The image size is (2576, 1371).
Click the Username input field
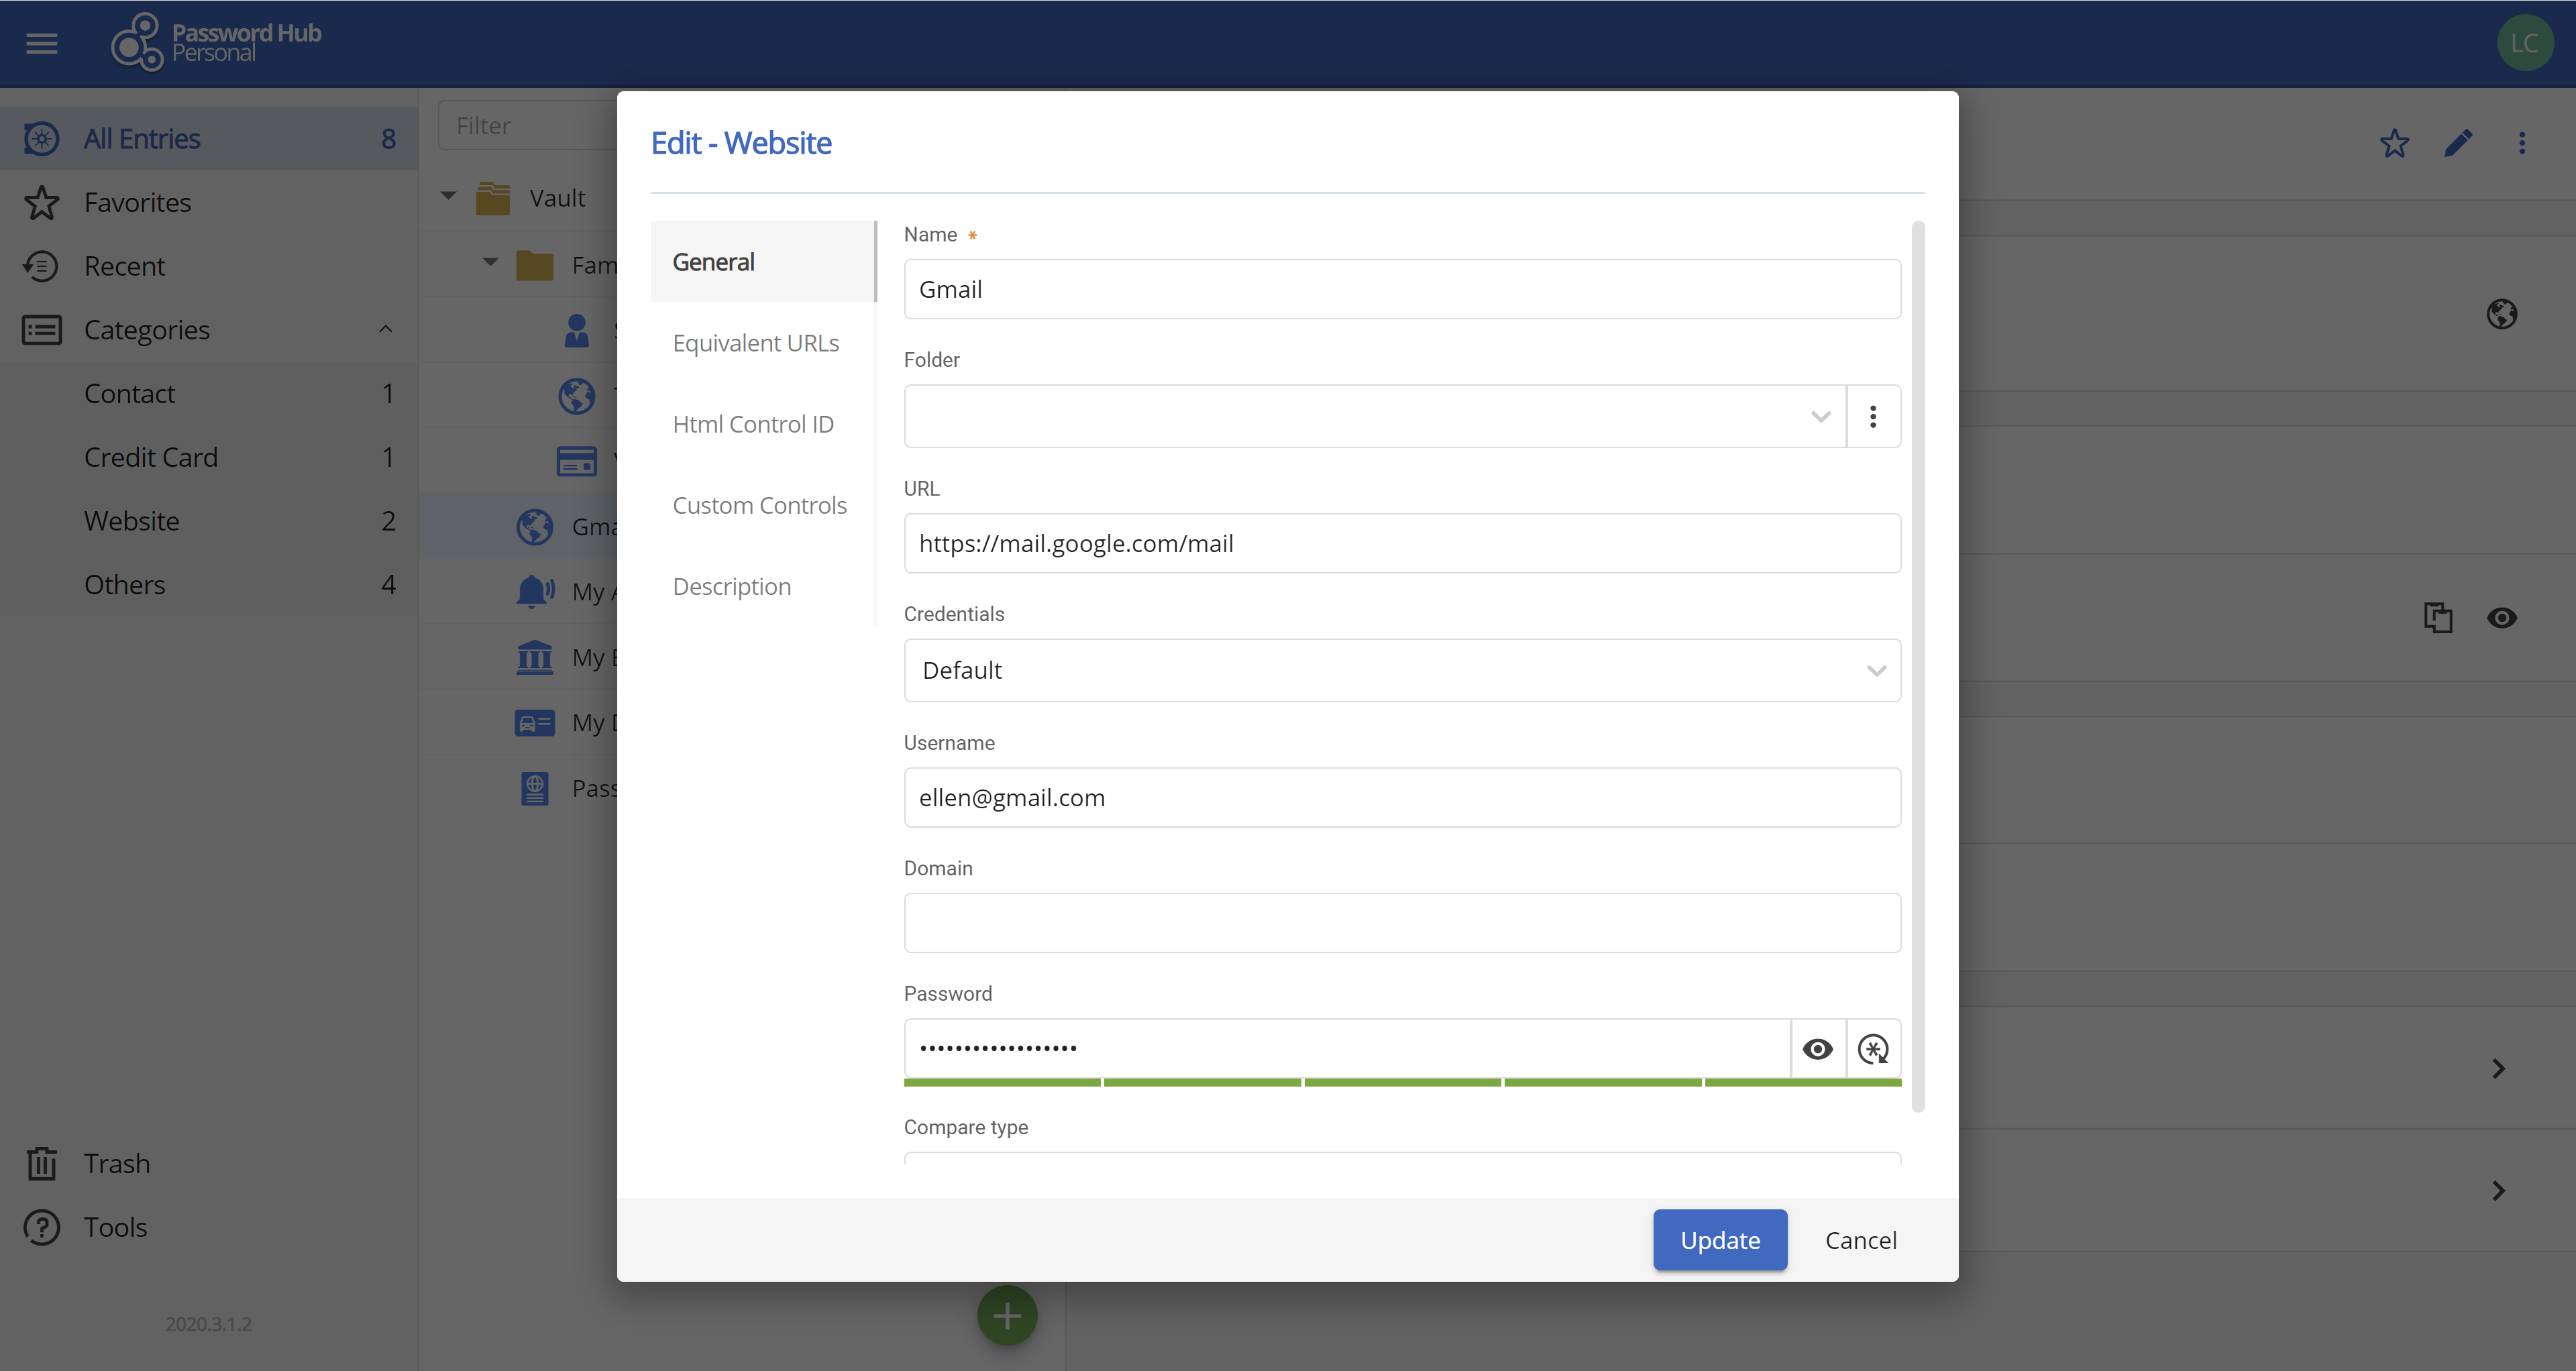[1401, 796]
